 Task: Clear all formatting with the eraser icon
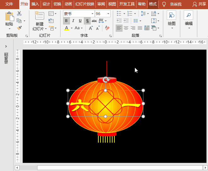107,28
